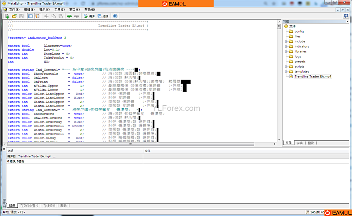This screenshot has width=352, height=216.
Task: Click the Undo green arrow icon
Action: tap(69, 16)
